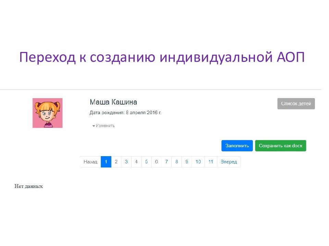329x246 pixels.
Task: Go to next page with Вперед
Action: (x=229, y=162)
